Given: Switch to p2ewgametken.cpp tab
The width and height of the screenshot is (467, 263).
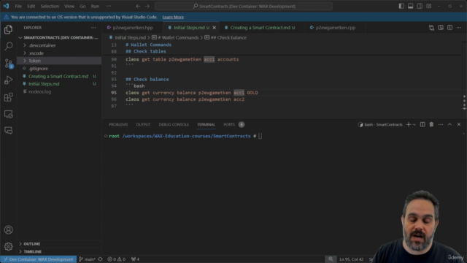Looking at the screenshot, I should tap(336, 28).
